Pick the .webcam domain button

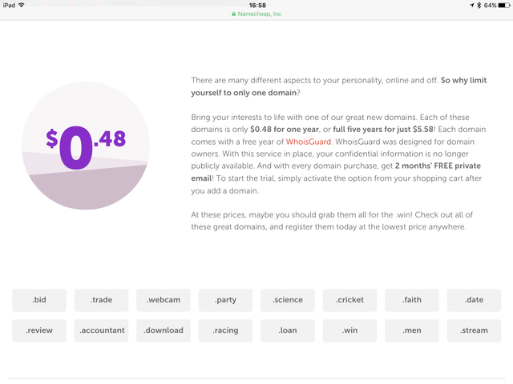[164, 300]
